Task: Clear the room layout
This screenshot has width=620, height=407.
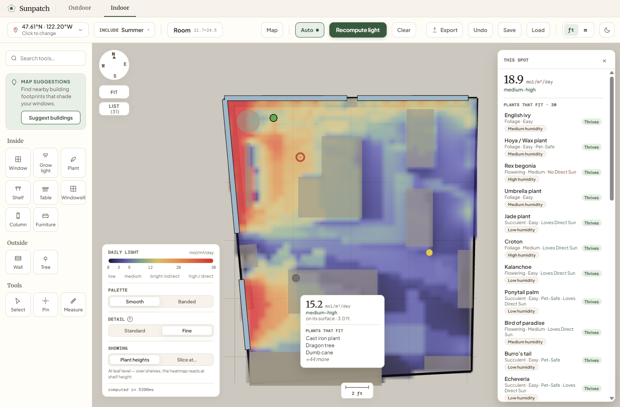Action: pos(404,30)
